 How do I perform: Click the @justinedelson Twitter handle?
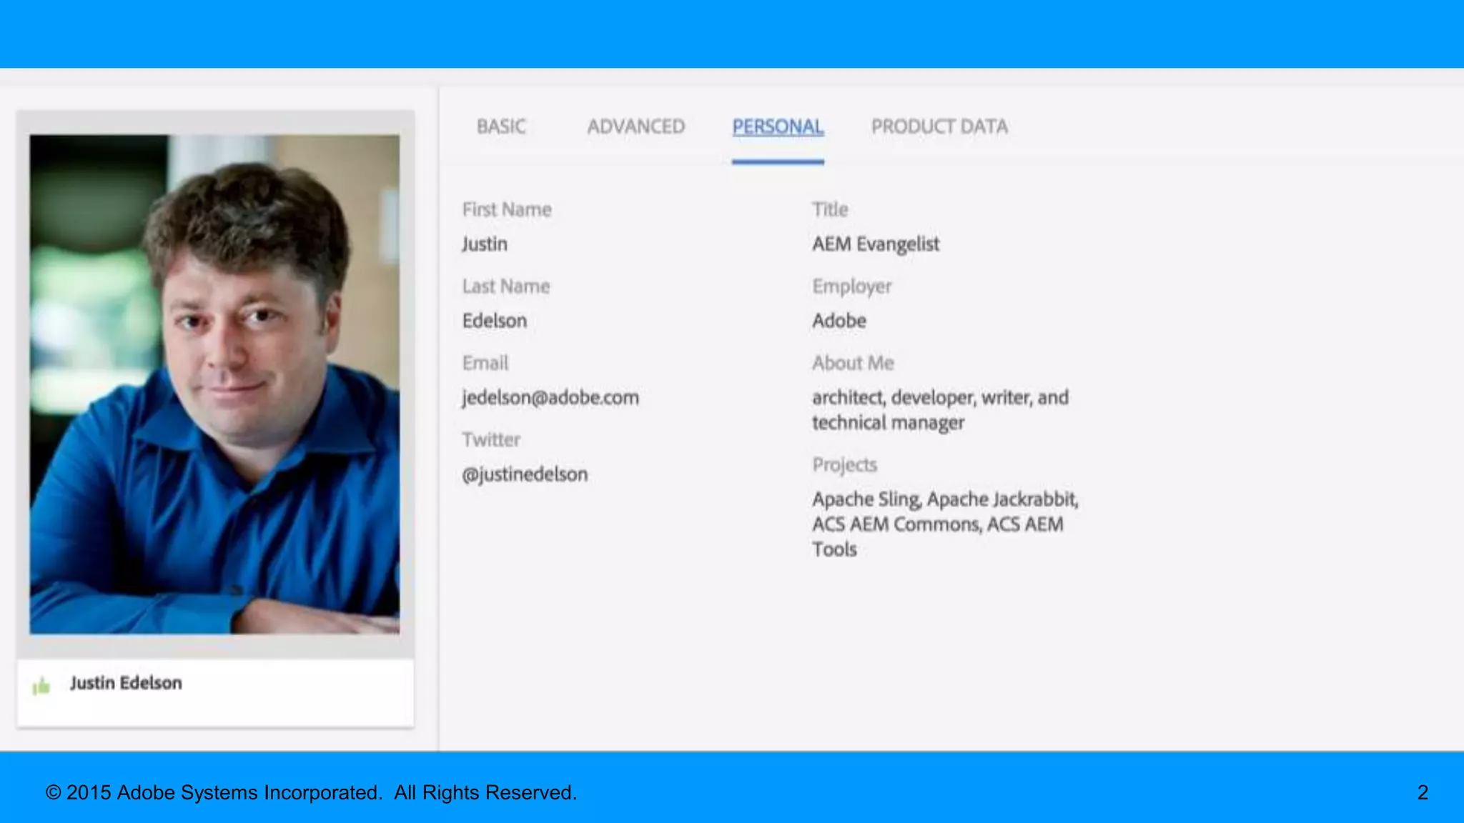click(x=525, y=474)
